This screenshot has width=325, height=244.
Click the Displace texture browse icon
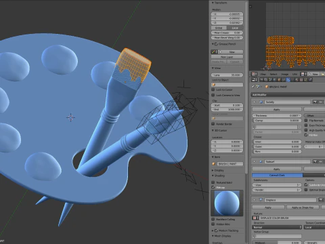(x=255, y=218)
